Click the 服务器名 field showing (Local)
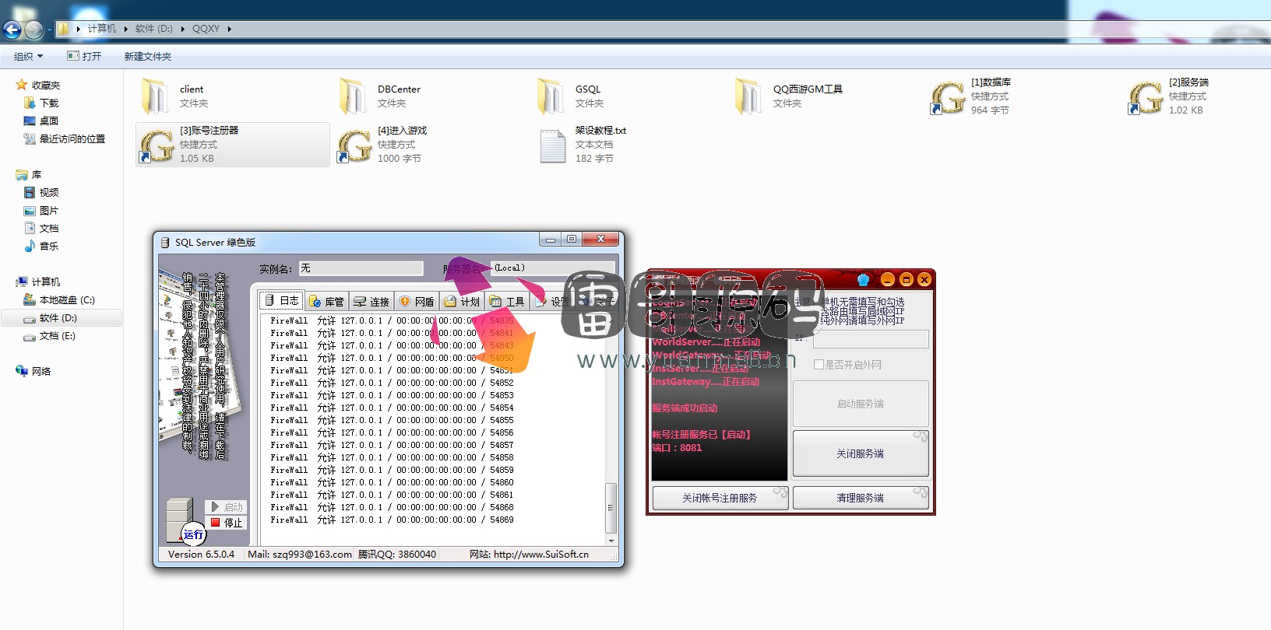The image size is (1271, 630). coord(554,268)
